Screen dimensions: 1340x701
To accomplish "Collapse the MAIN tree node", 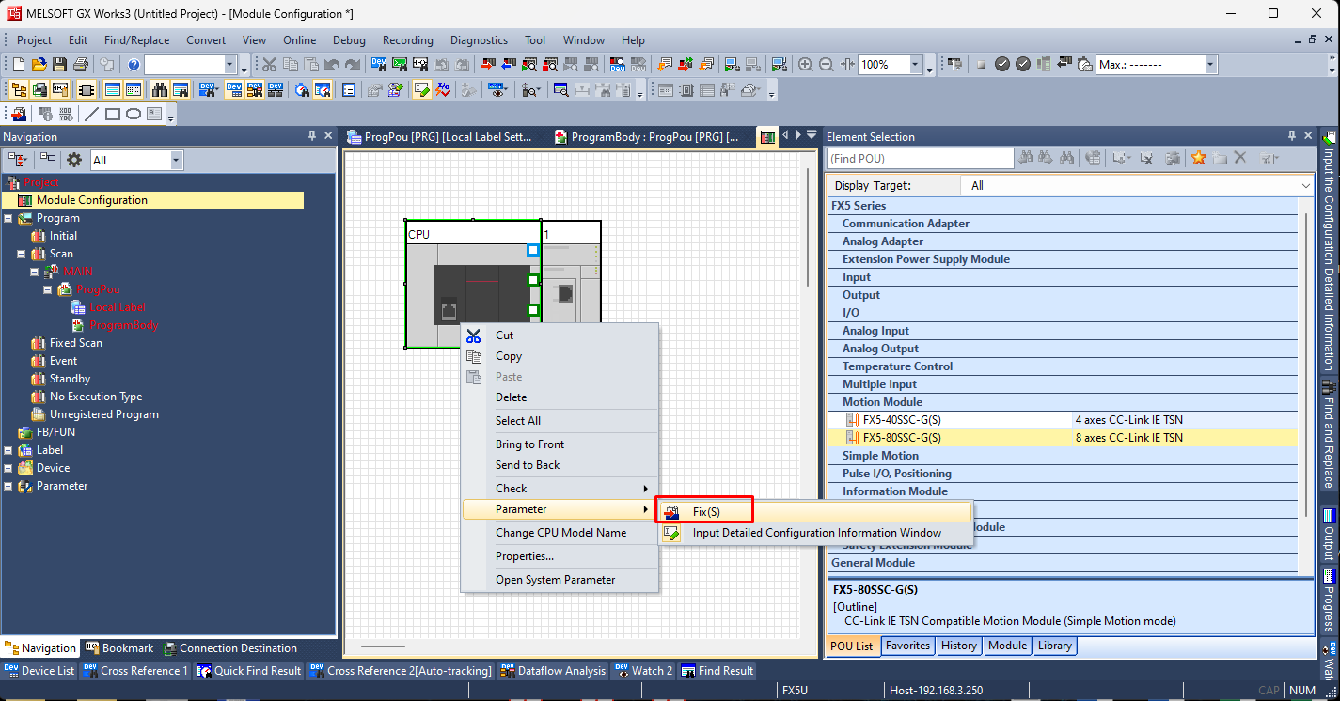I will tap(35, 272).
